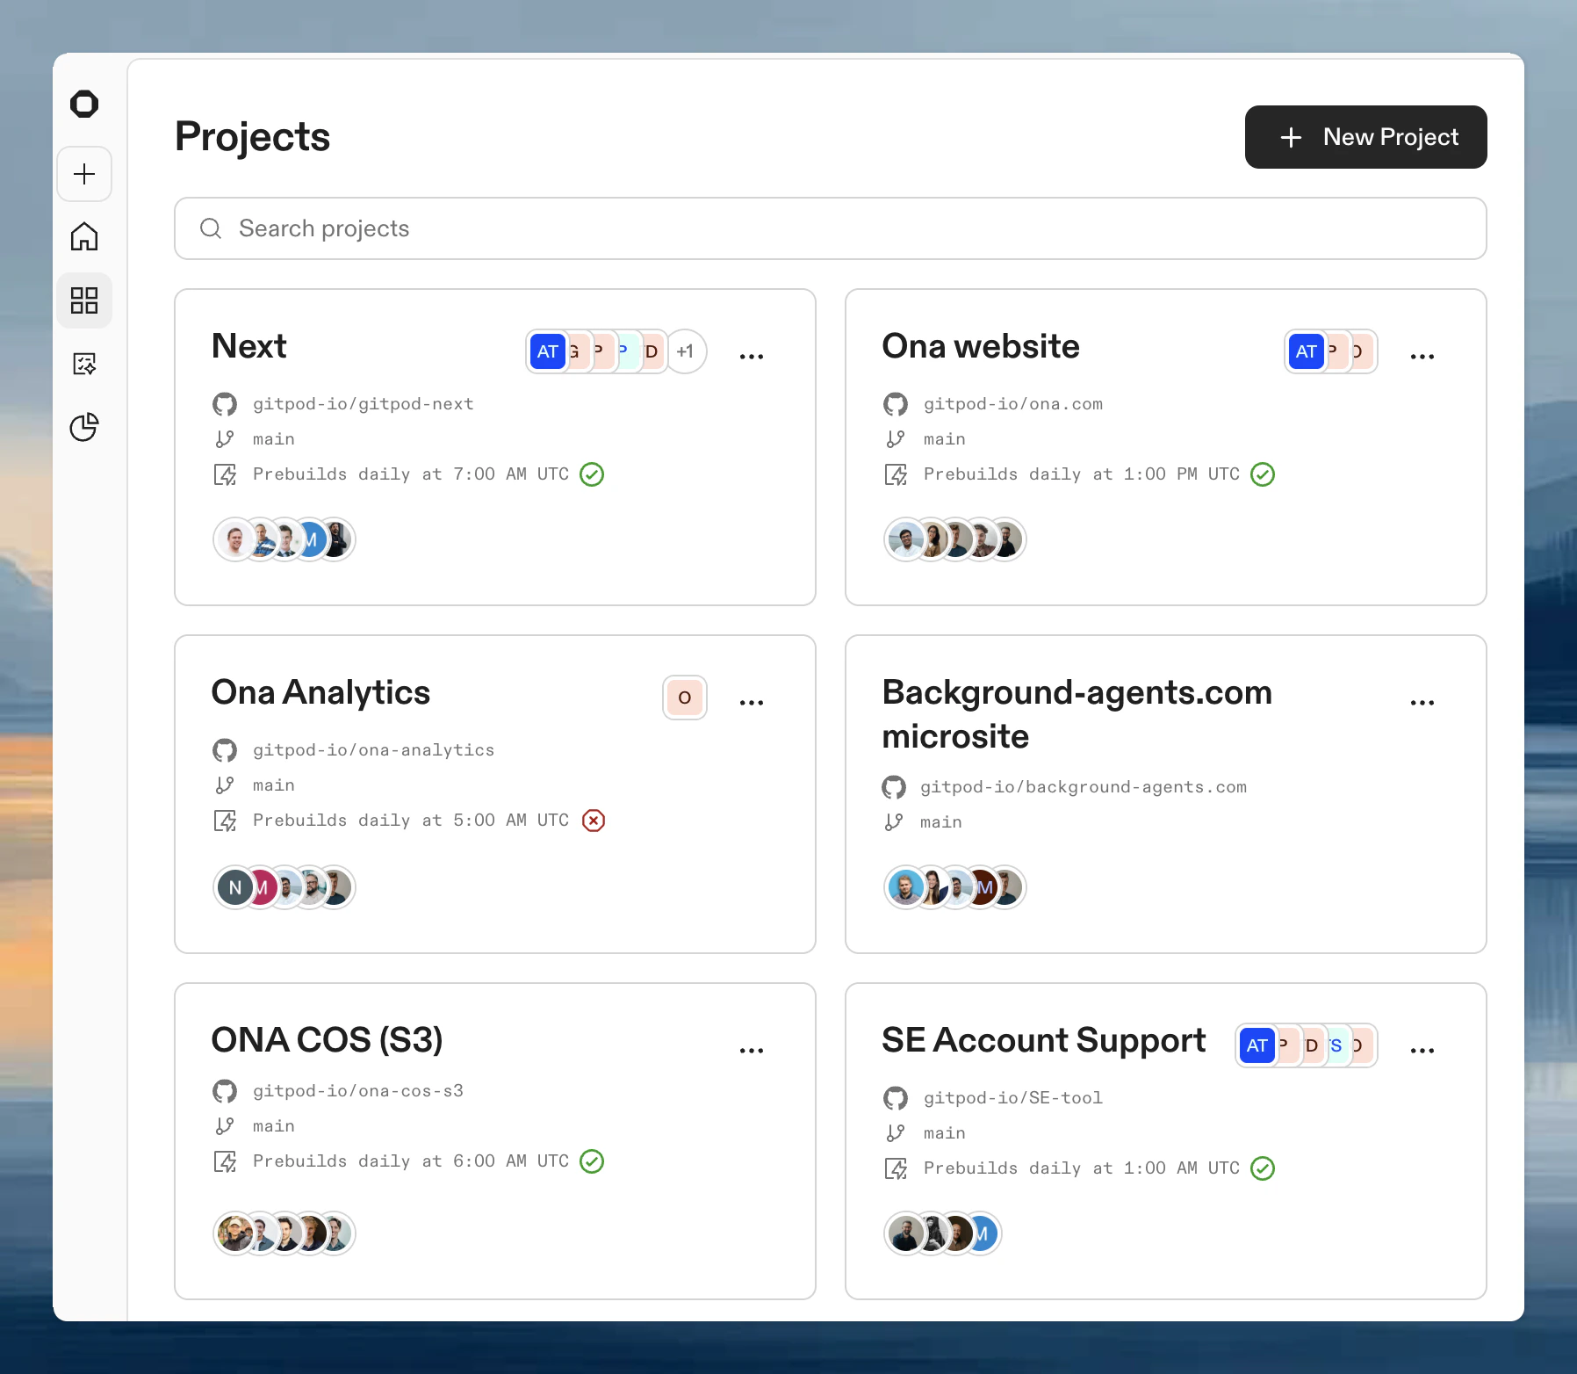Expand the +1 badge on the Next project

pyautogui.click(x=686, y=351)
